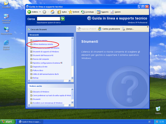
Task: Open Assistenza remota link
Action: 40,41
